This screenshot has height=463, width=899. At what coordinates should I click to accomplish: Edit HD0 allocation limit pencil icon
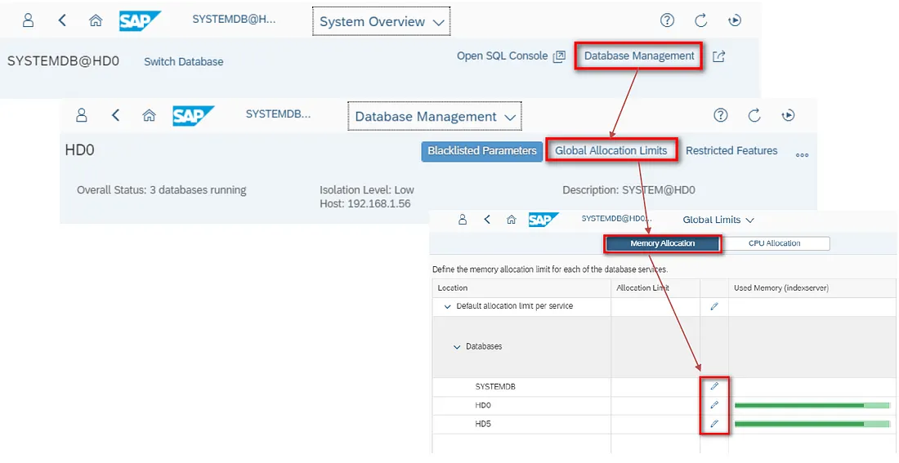pyautogui.click(x=714, y=405)
